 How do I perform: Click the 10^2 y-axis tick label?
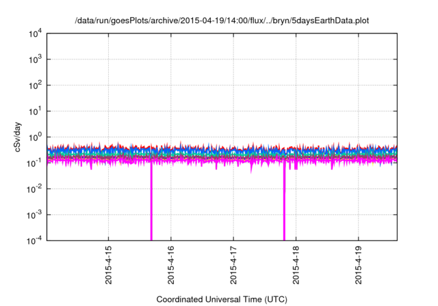click(x=35, y=85)
